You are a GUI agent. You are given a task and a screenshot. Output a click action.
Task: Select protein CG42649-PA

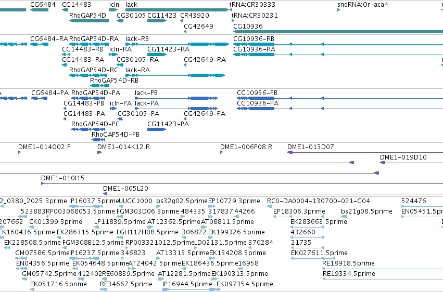pyautogui.click(x=205, y=114)
